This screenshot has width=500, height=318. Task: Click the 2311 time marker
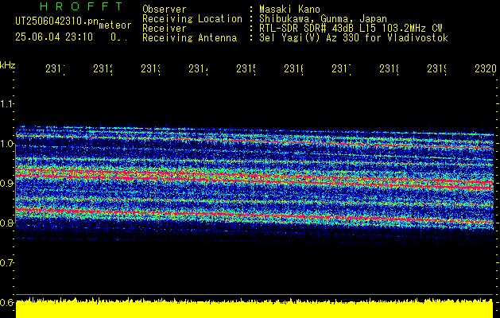click(56, 68)
